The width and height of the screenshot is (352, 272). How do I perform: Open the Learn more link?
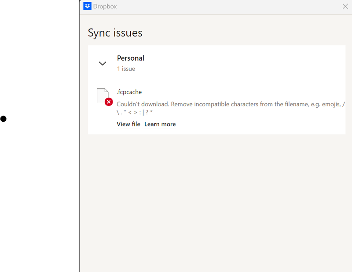(x=160, y=124)
